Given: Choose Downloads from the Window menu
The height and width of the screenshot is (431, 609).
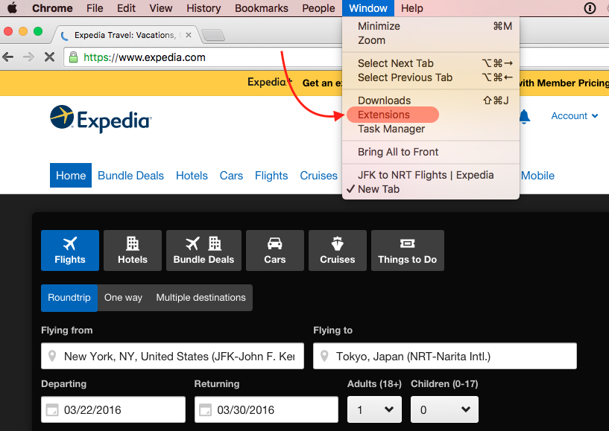Looking at the screenshot, I should coord(431,100).
